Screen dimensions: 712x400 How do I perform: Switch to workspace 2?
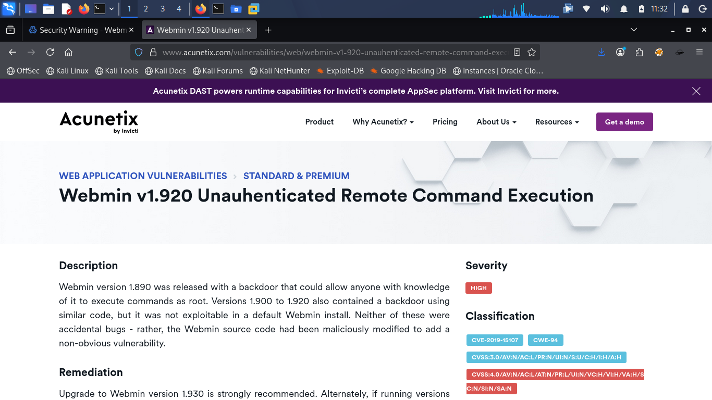(146, 9)
